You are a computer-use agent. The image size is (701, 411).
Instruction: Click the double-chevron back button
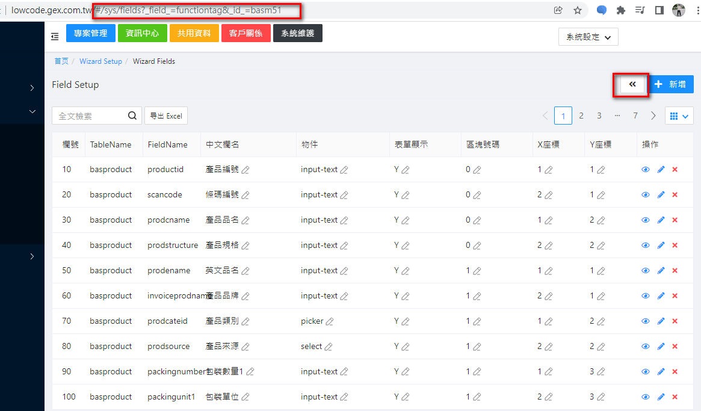pos(632,85)
